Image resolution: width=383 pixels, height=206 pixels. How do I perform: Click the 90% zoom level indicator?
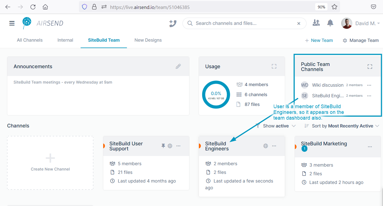(321, 7)
